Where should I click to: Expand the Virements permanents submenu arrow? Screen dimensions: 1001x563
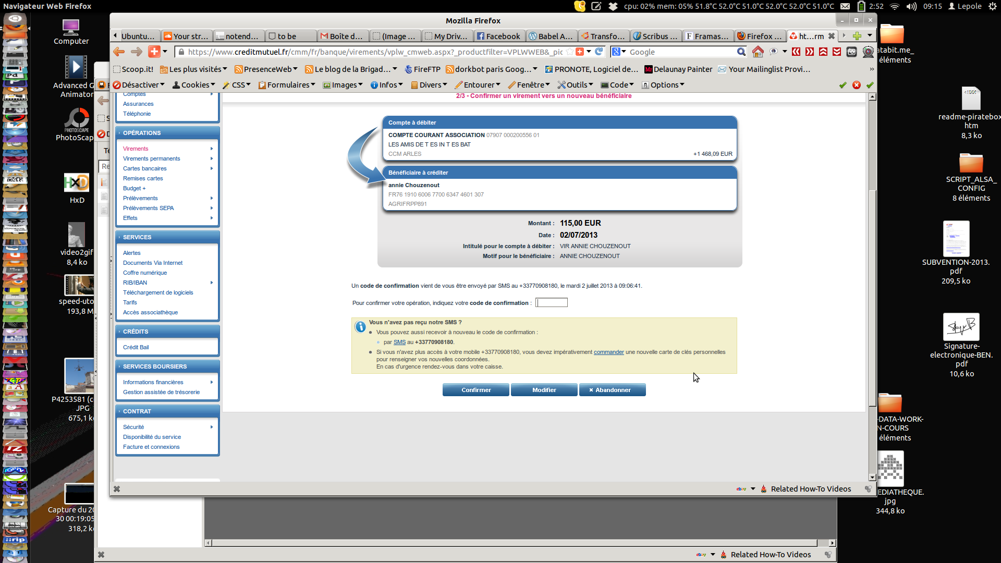pyautogui.click(x=212, y=158)
